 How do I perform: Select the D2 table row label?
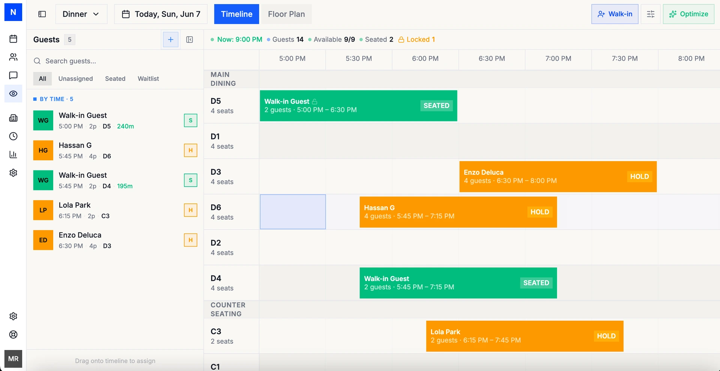point(231,247)
